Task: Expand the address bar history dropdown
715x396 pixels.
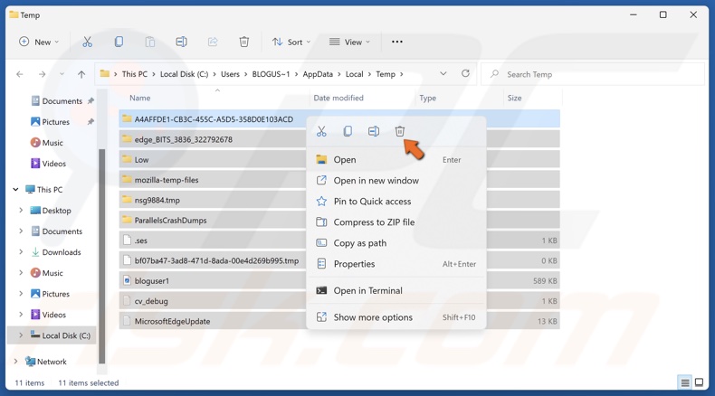Action: [x=443, y=73]
